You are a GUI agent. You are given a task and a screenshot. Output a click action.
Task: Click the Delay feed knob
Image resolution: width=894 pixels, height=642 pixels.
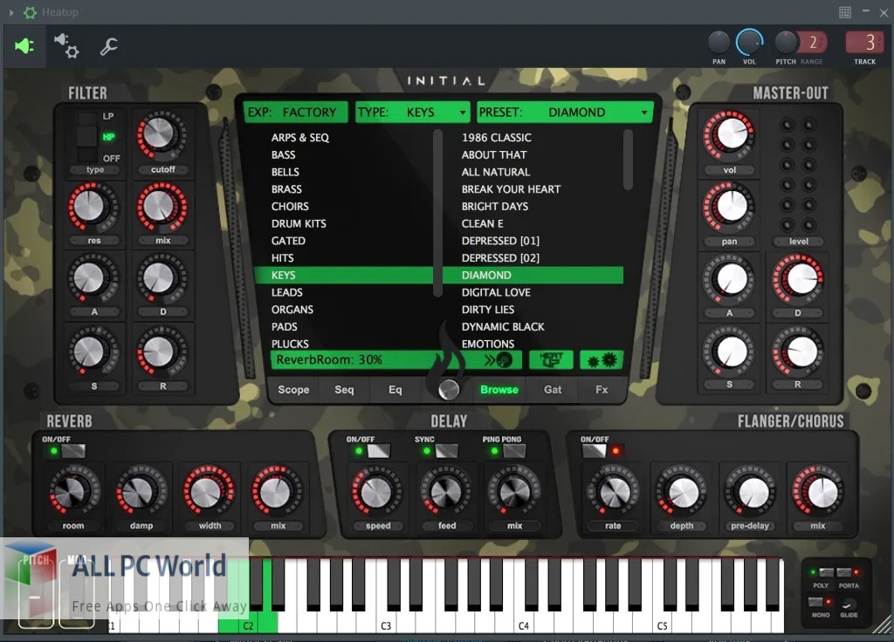pos(445,491)
